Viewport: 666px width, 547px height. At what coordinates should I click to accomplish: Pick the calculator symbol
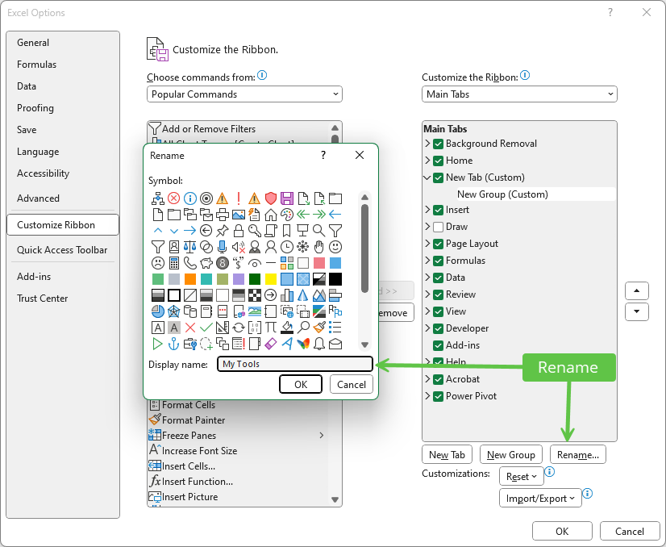[173, 263]
